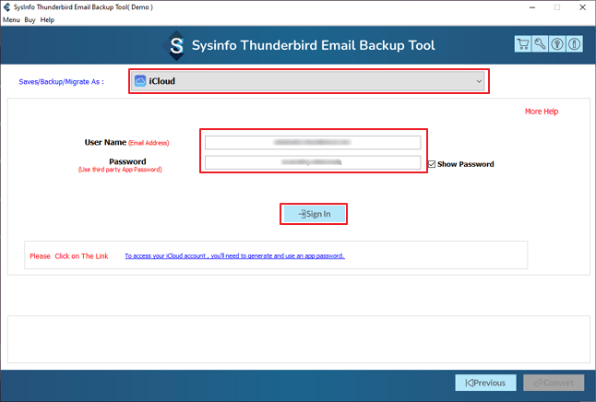Click the question mark help icon
The width and height of the screenshot is (596, 402).
pyautogui.click(x=557, y=44)
